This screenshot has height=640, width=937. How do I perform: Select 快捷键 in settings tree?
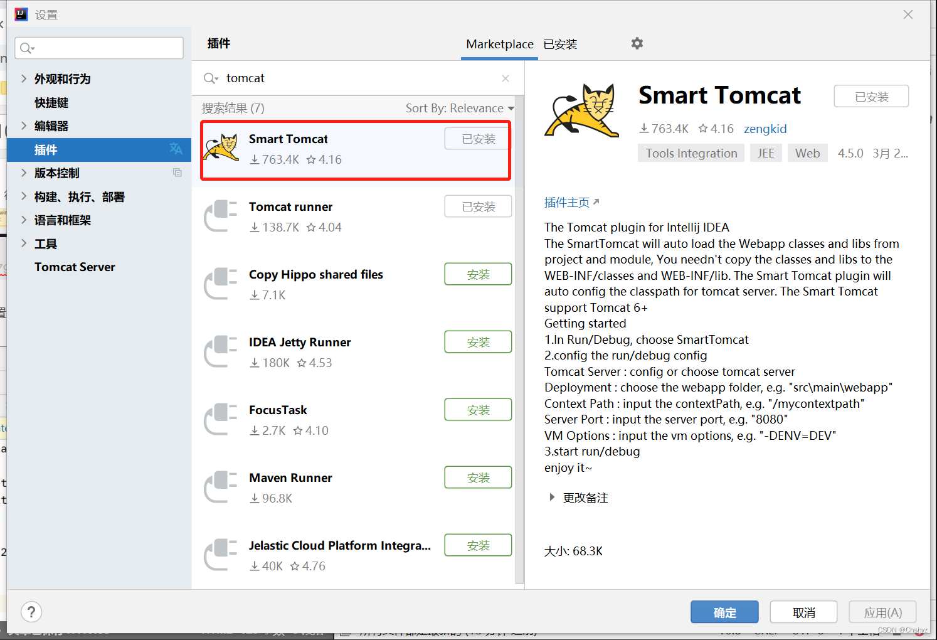[x=51, y=102]
